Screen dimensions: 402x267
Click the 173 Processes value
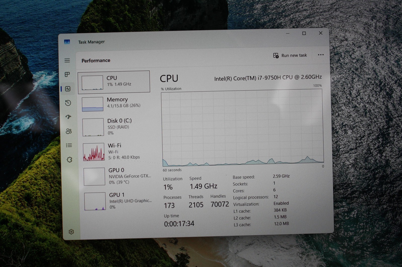[169, 206]
